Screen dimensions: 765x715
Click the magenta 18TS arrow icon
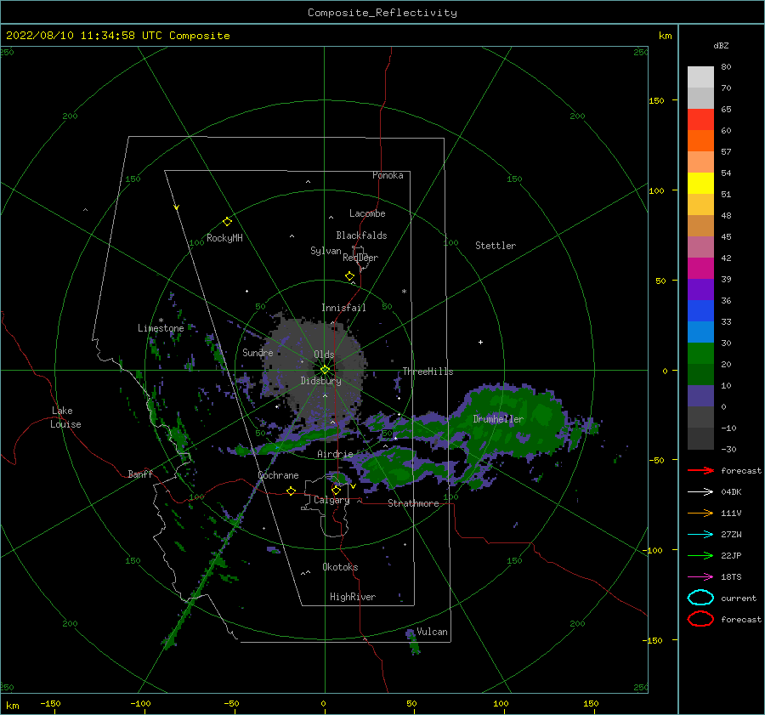(700, 577)
